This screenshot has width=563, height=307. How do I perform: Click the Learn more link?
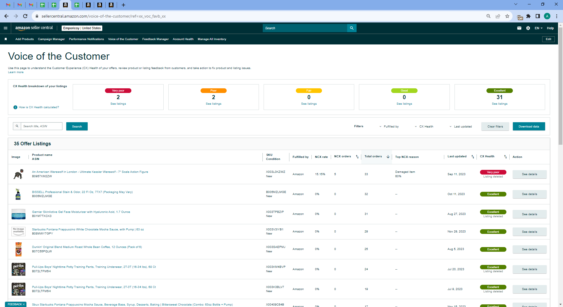click(16, 72)
